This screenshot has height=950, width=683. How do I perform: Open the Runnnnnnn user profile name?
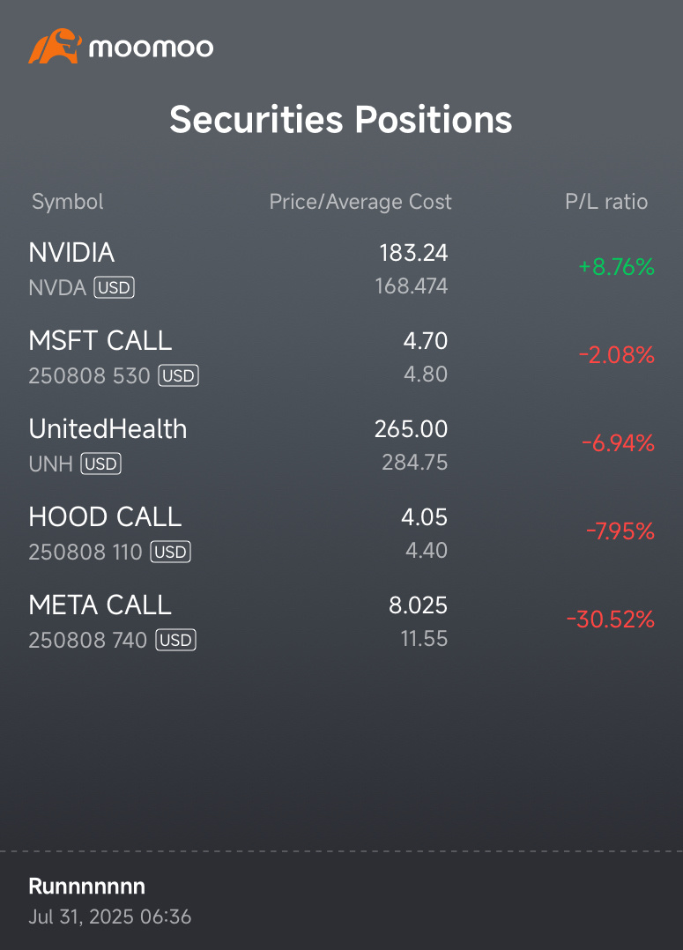tap(86, 887)
